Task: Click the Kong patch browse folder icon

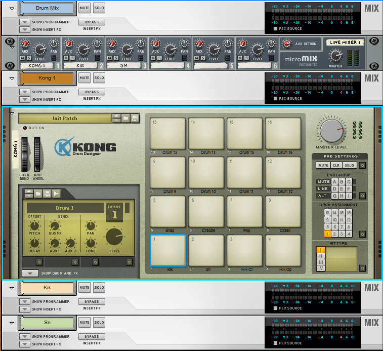Action: click(125, 118)
